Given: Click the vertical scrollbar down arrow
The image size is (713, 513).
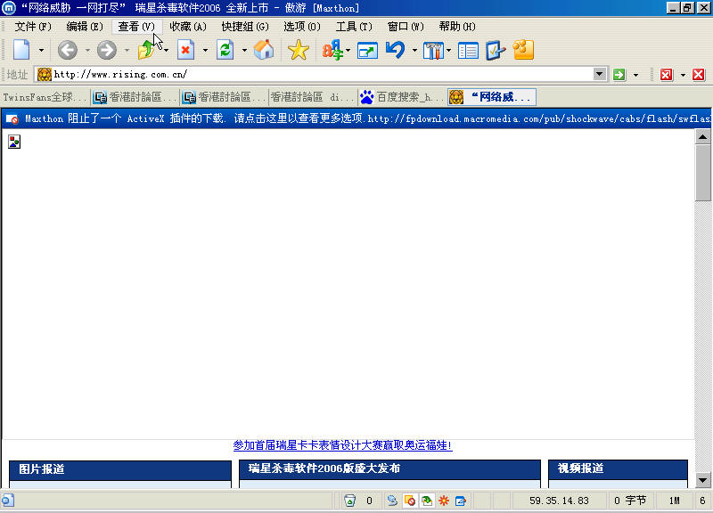Looking at the screenshot, I should (702, 480).
